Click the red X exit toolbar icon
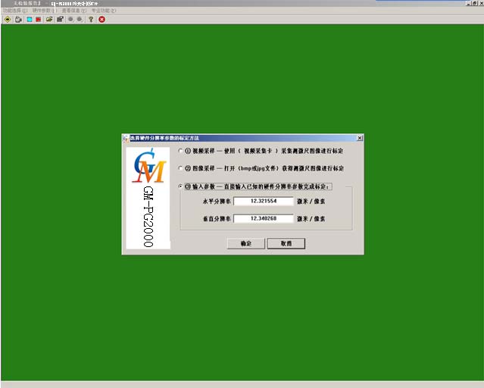The width and height of the screenshot is (484, 388). 101,19
